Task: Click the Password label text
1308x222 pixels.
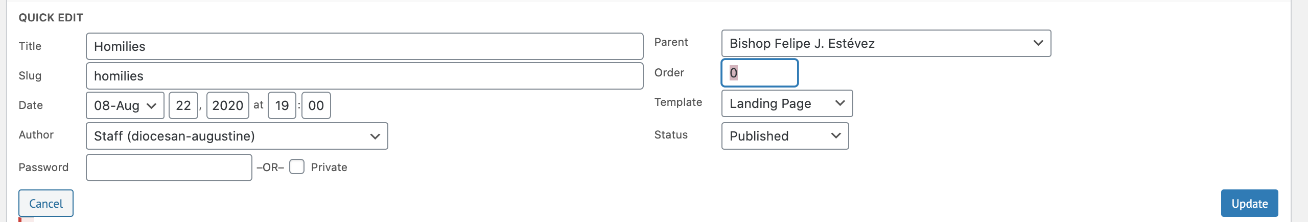Action: click(43, 167)
